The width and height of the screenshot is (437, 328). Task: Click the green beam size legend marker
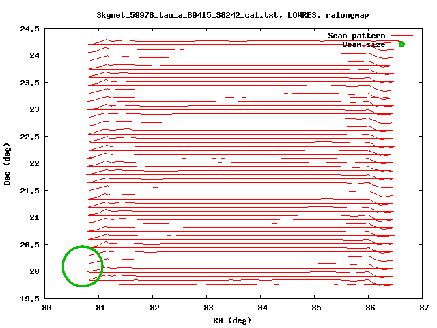(x=401, y=44)
